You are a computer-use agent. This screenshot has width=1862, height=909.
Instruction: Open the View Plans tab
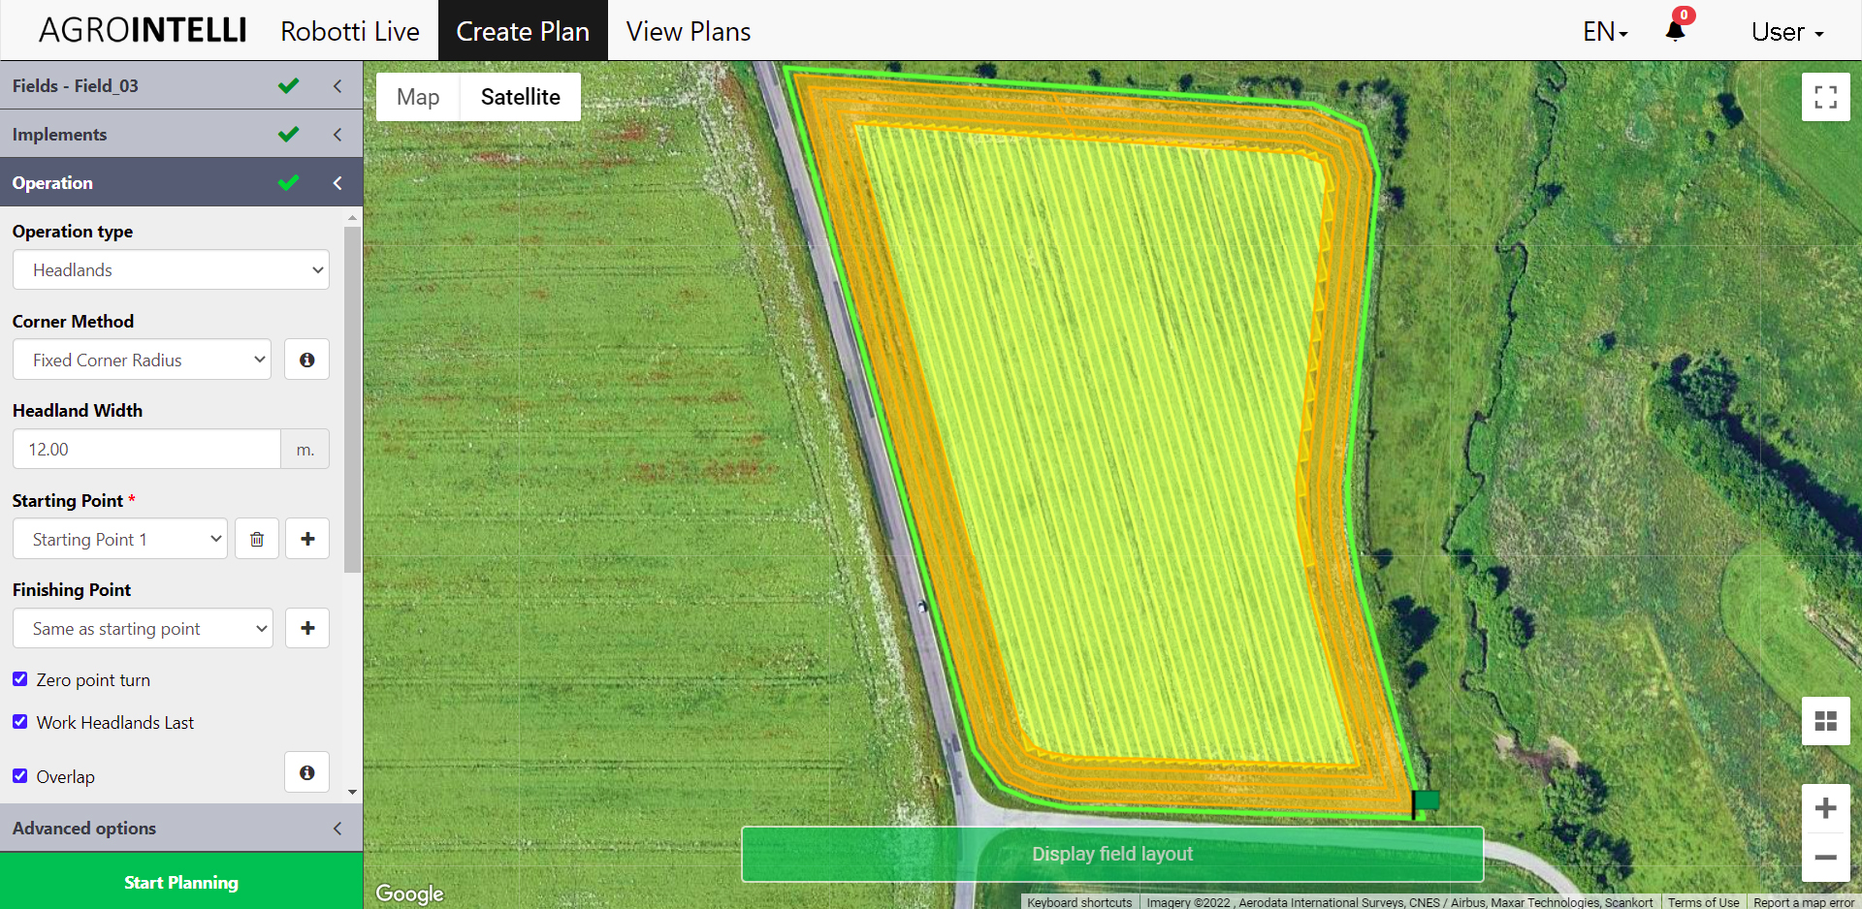pos(689,31)
